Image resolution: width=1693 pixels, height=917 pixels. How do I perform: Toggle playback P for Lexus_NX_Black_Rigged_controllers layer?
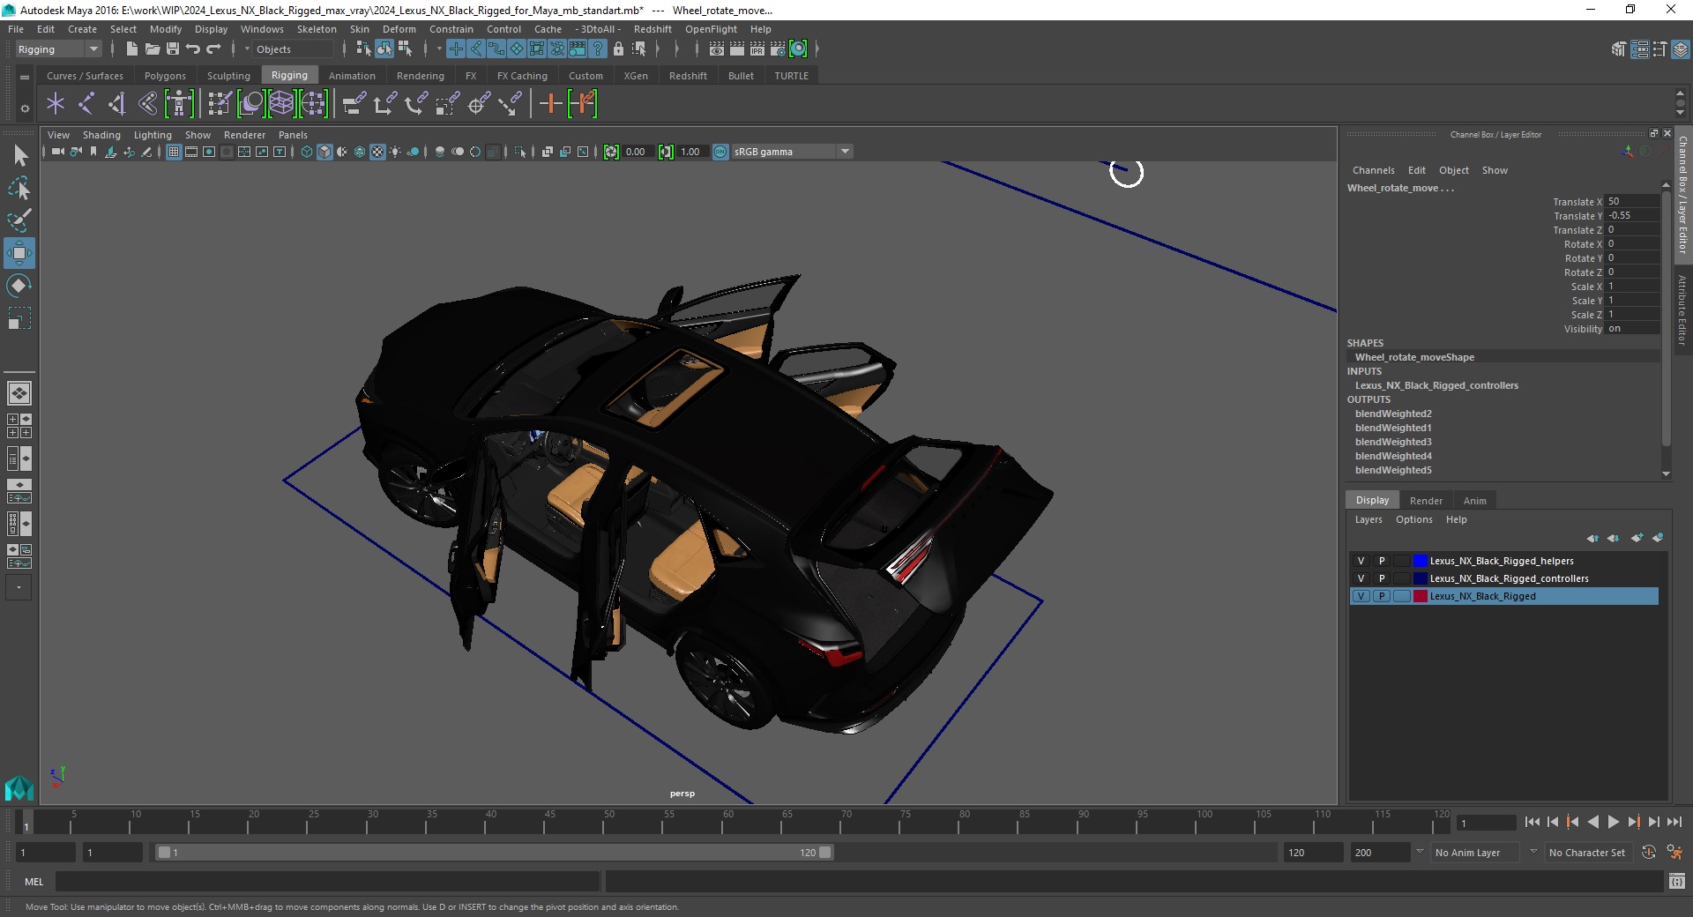[1382, 578]
